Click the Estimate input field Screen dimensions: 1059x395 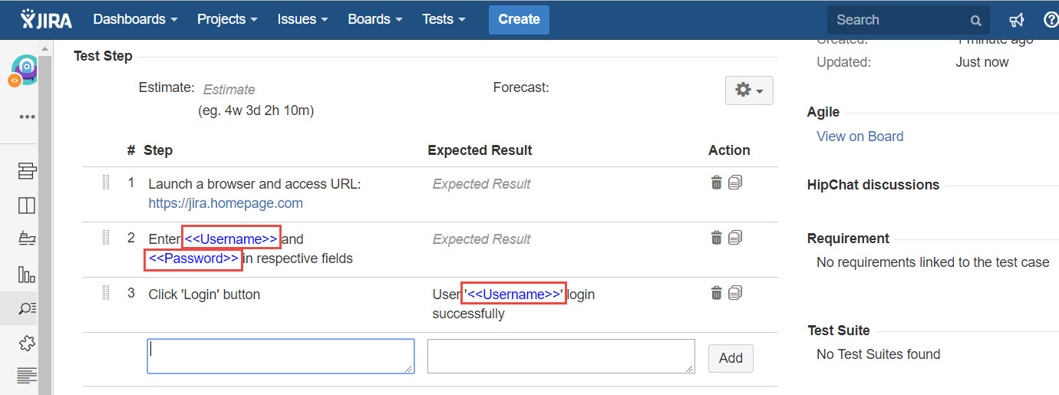click(229, 90)
